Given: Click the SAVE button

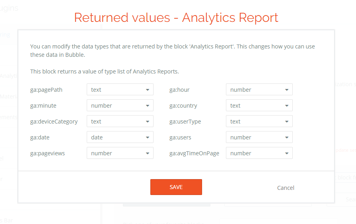Looking at the screenshot, I should click(x=176, y=187).
